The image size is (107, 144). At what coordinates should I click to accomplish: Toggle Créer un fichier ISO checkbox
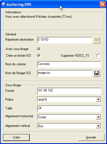pos(39,56)
